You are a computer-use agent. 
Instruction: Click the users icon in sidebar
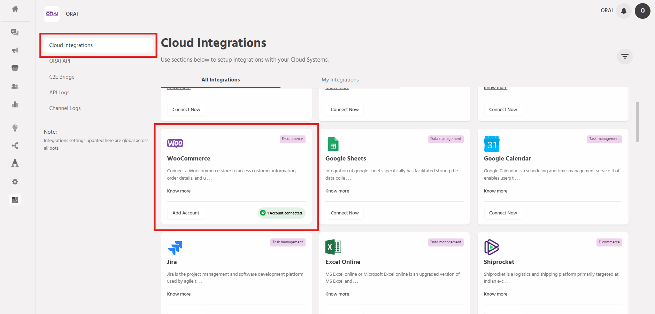coord(15,86)
